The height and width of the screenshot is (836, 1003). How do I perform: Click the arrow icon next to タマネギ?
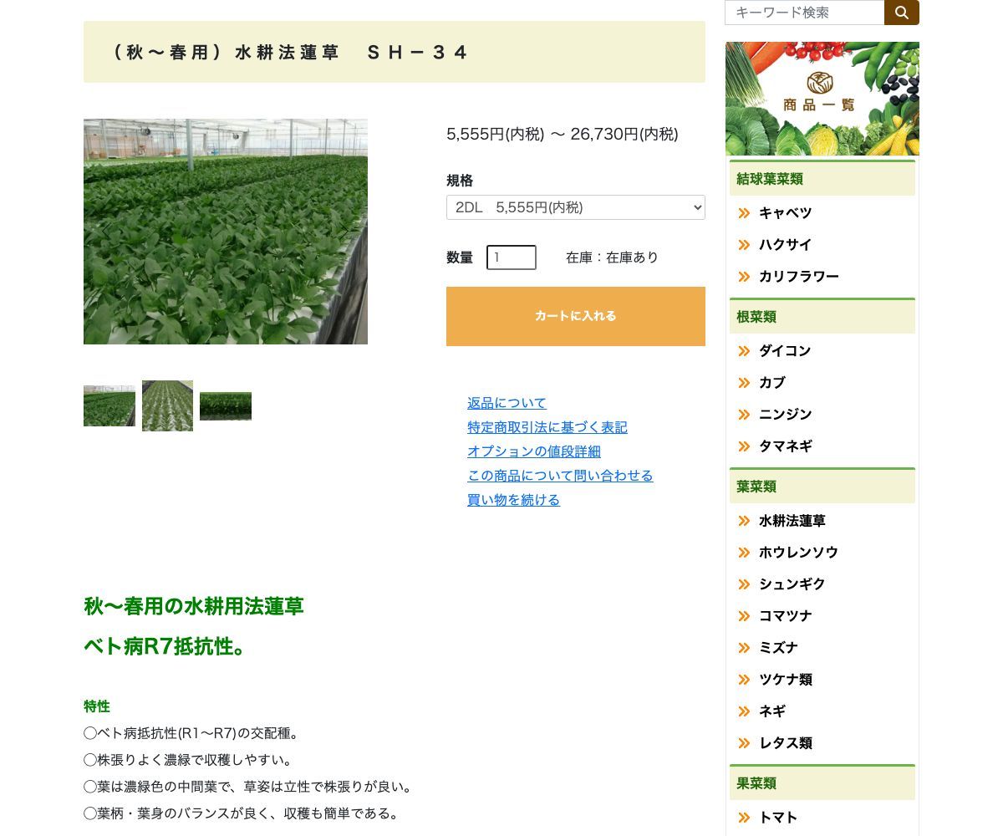(744, 446)
